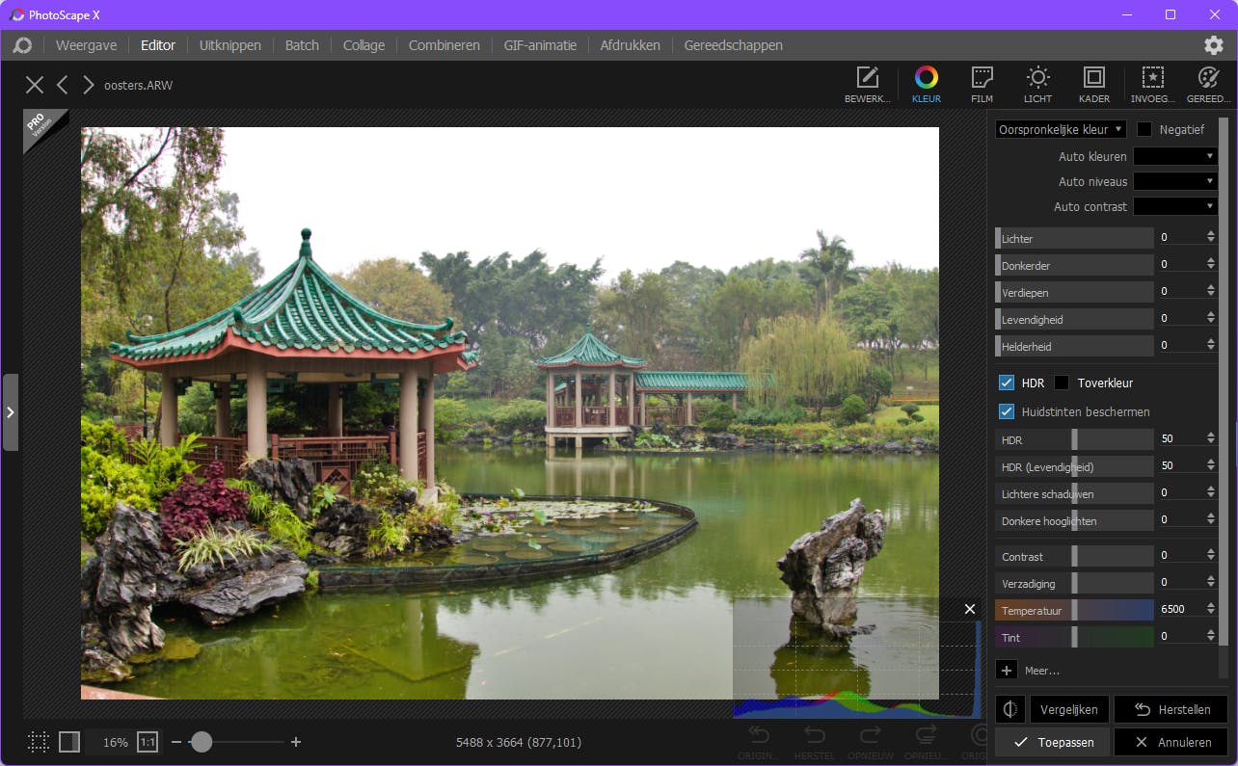Enable the Toverkleur checkbox
This screenshot has width=1238, height=766.
[1062, 383]
